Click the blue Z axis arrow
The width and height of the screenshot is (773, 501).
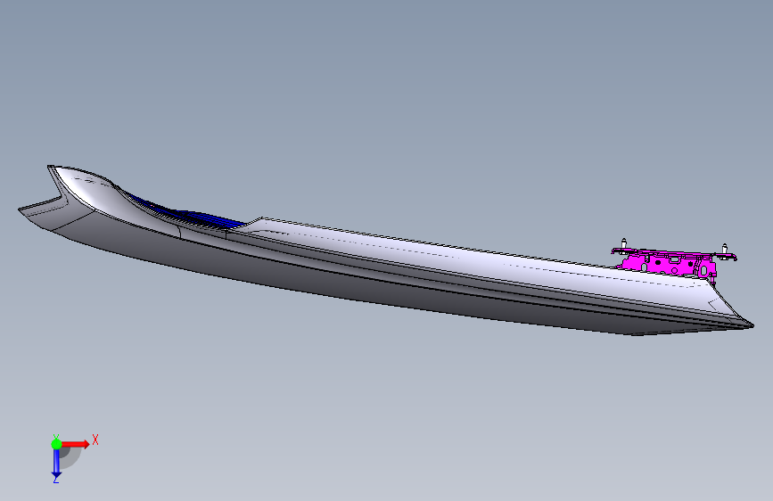click(56, 464)
